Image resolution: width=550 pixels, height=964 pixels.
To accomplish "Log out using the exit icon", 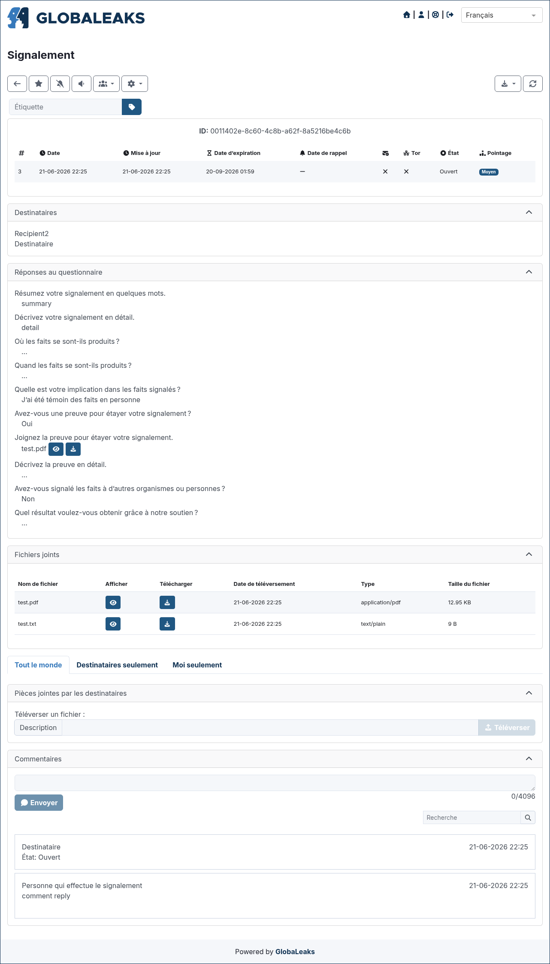I will pos(450,15).
